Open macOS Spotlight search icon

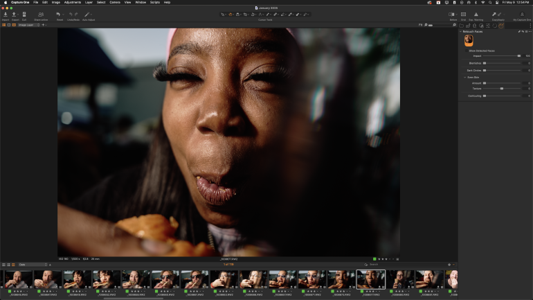point(490,2)
